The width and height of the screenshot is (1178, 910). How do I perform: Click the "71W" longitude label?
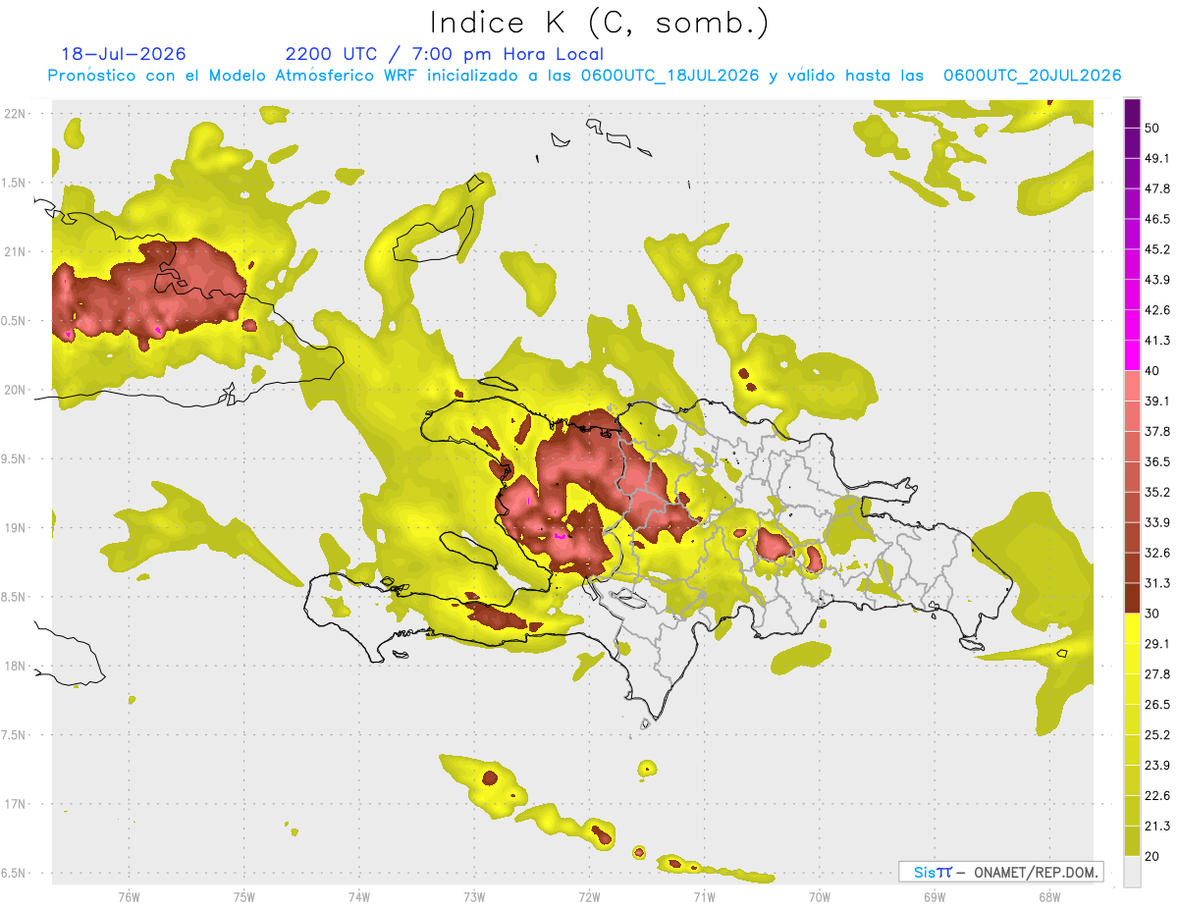coord(704,896)
